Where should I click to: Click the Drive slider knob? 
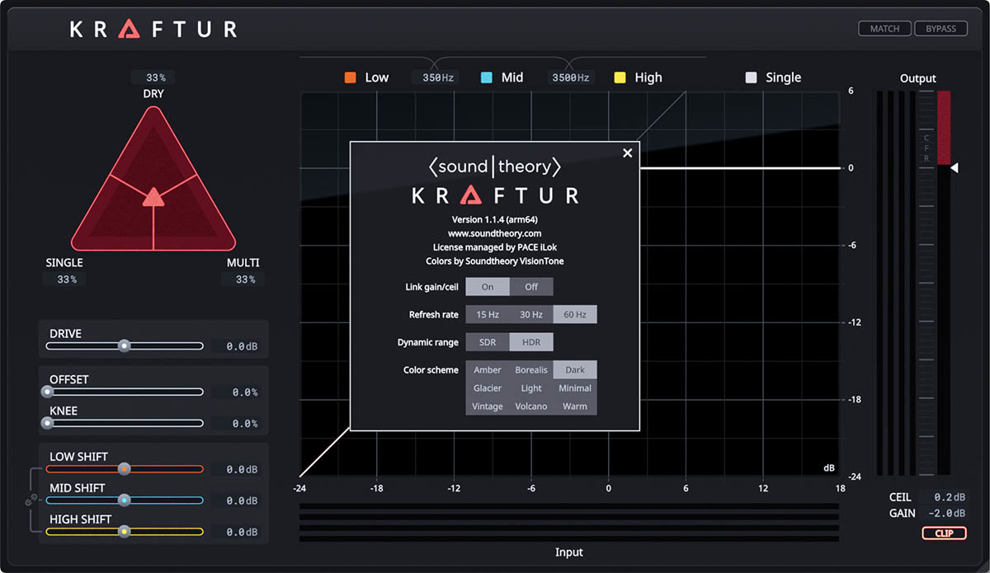point(124,345)
